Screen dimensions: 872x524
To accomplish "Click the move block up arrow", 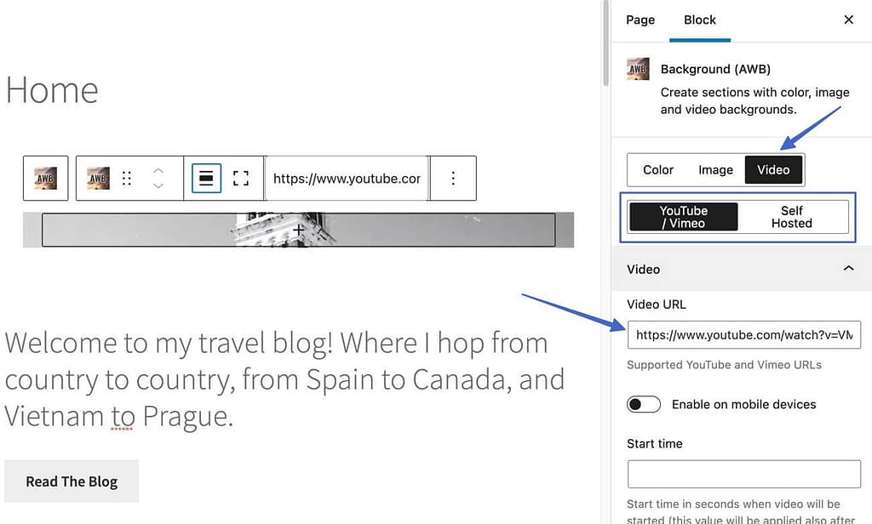I will [158, 170].
